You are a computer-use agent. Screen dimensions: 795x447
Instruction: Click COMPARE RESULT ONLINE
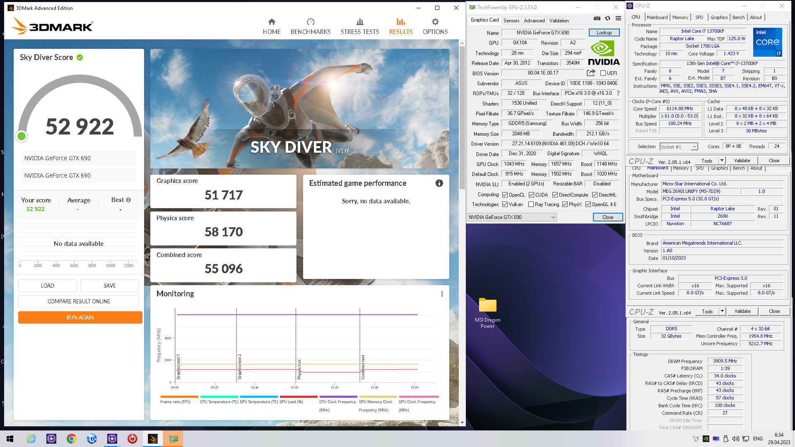click(x=79, y=301)
